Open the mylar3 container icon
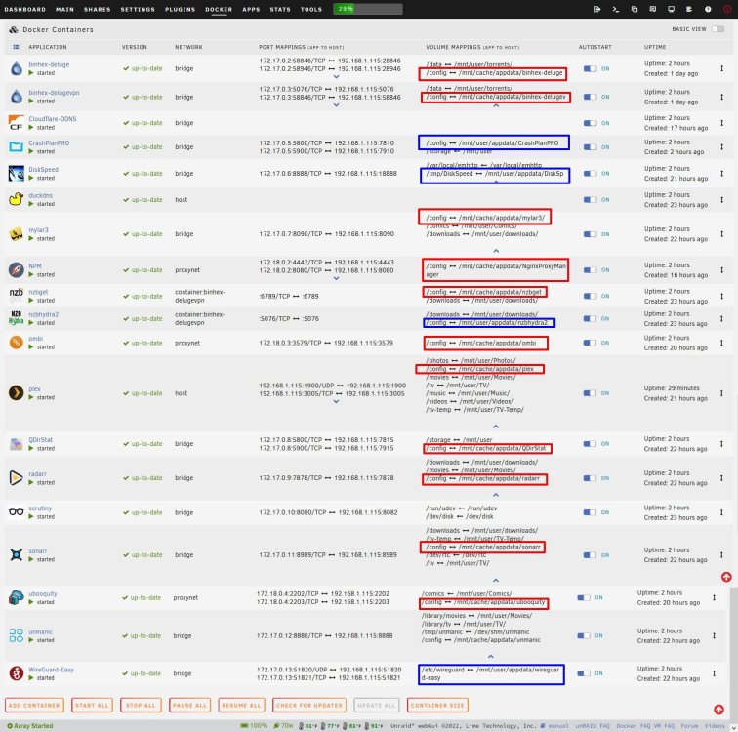The image size is (738, 732). tap(17, 234)
